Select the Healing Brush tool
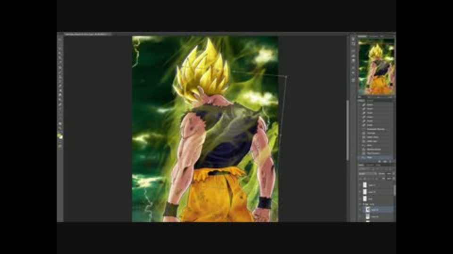 point(60,67)
